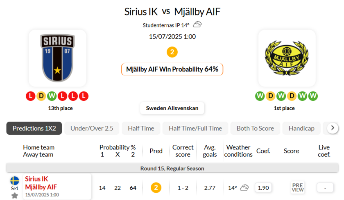This screenshot has height=200, width=344.
Task: Click the favorite star under Se1
Action: (15, 196)
